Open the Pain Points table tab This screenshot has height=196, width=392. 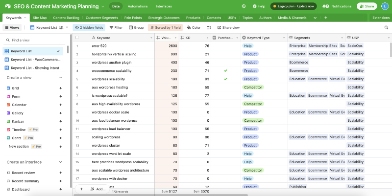click(133, 18)
